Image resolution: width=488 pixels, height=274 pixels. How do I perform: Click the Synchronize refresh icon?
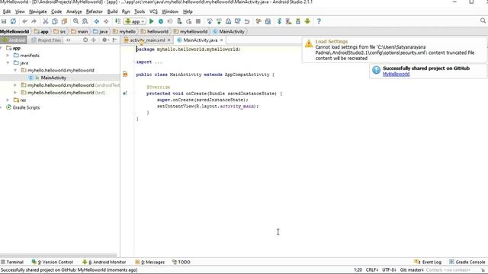coord(14,21)
